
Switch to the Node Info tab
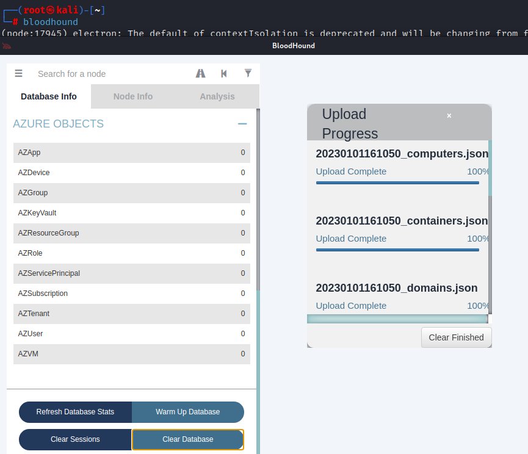(133, 96)
